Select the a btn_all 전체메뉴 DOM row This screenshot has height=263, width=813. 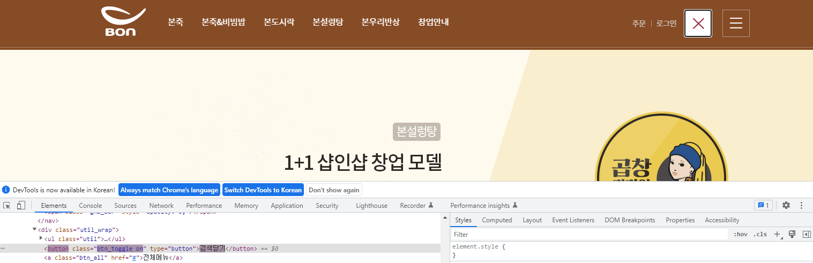(221, 258)
